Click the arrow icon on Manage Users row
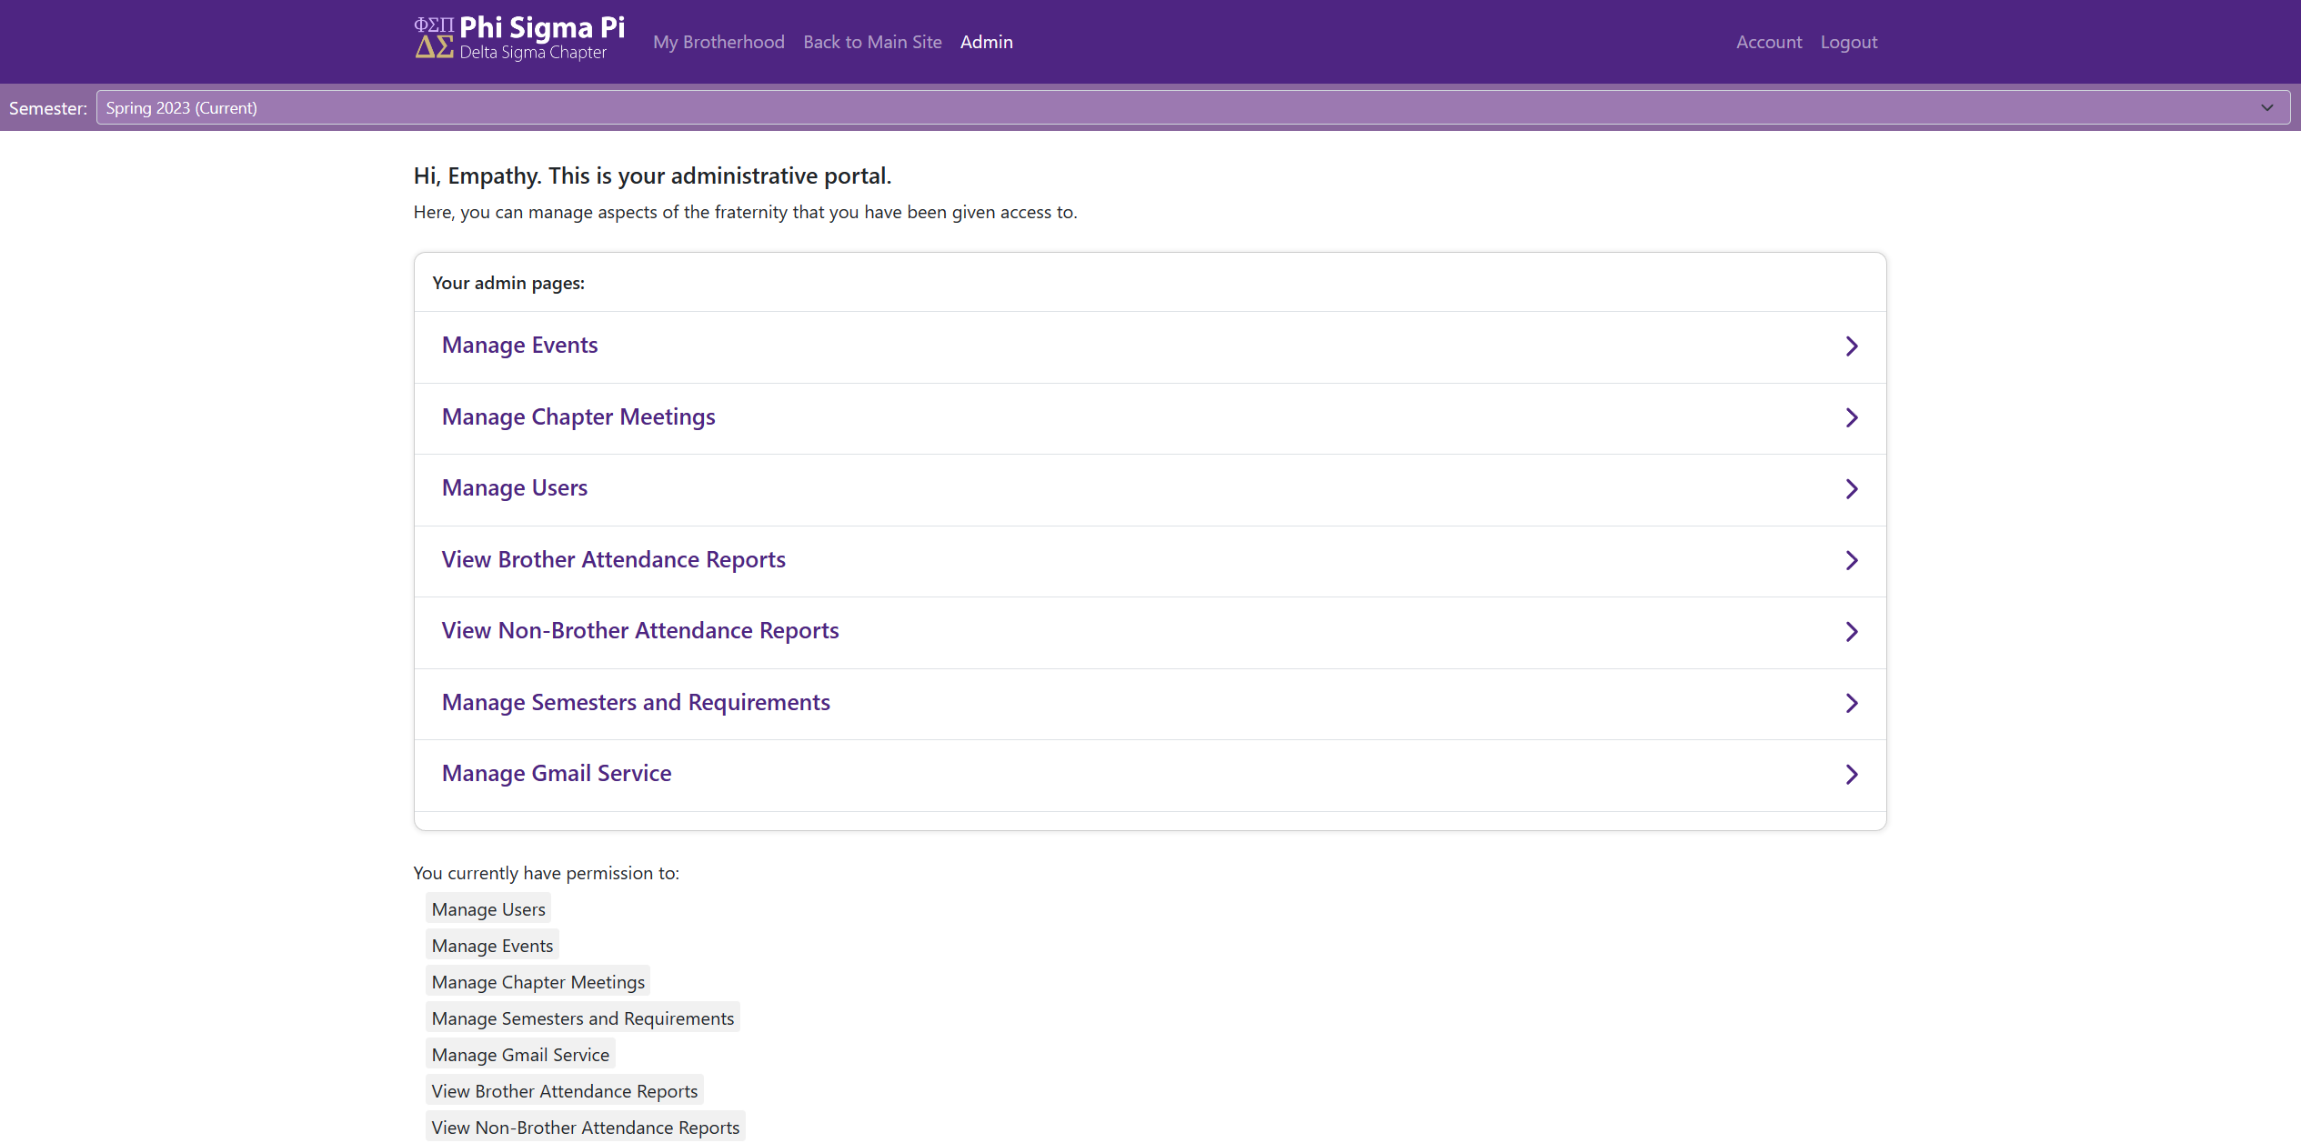Image resolution: width=2301 pixels, height=1143 pixels. [1853, 489]
